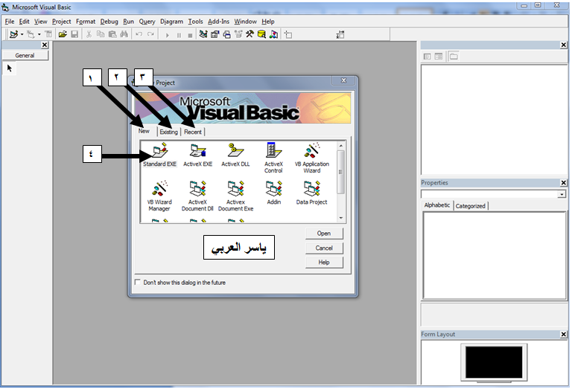Click the Break pause icon
Image resolution: width=572 pixels, height=389 pixels.
(x=179, y=36)
